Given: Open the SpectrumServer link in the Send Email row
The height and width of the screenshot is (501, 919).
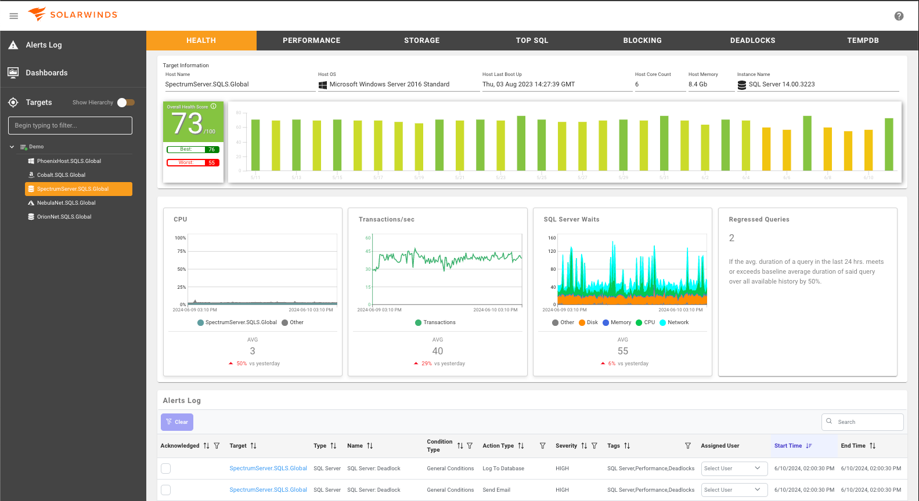Looking at the screenshot, I should [268, 490].
